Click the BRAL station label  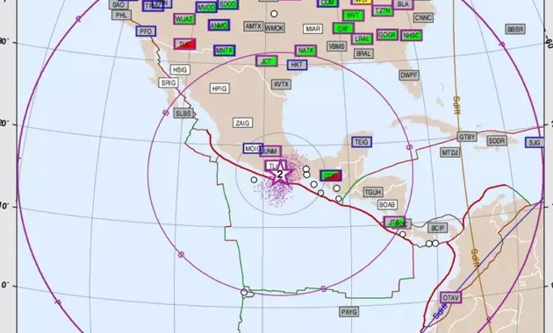tap(363, 53)
